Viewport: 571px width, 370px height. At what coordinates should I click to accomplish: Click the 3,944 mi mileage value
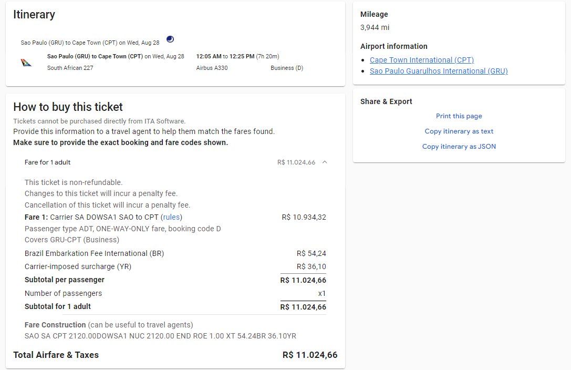(x=375, y=27)
